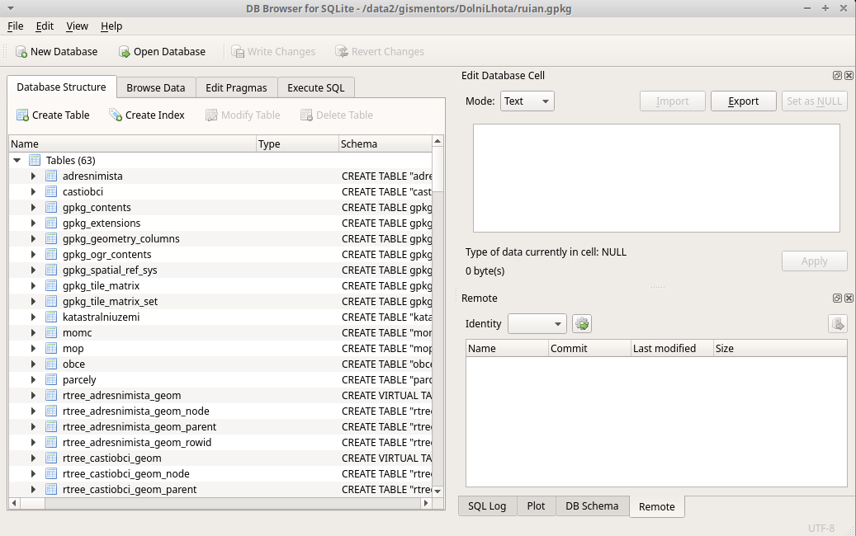Click the table icon beside obce
This screenshot has height=536, width=856.
[51, 364]
